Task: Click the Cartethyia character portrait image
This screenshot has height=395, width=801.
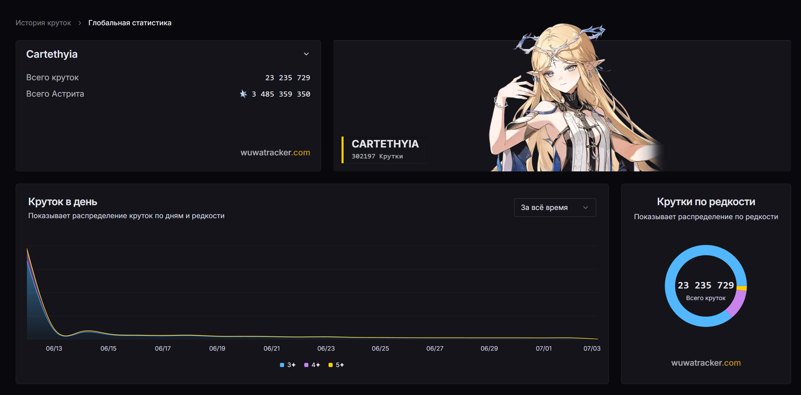Action: point(568,102)
